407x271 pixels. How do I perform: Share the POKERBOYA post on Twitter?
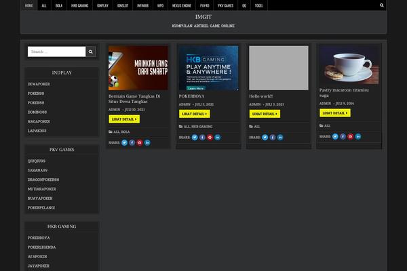pyautogui.click(x=195, y=138)
